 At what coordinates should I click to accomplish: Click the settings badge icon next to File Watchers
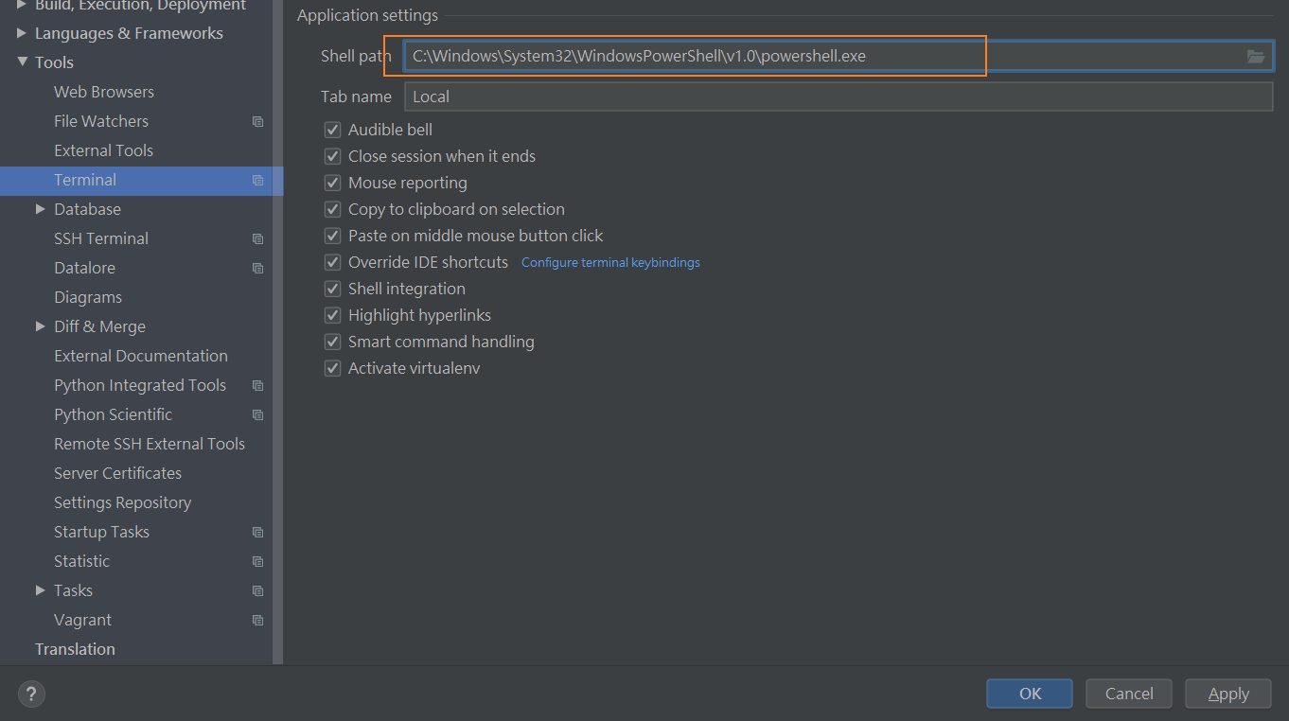coord(257,120)
